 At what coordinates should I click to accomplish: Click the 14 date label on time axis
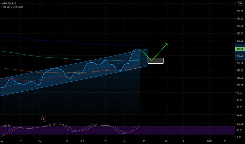click(182, 141)
